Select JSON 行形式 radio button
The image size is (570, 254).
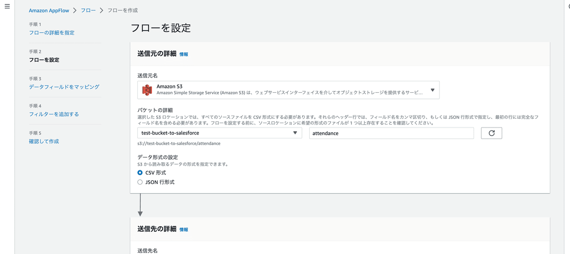click(140, 182)
